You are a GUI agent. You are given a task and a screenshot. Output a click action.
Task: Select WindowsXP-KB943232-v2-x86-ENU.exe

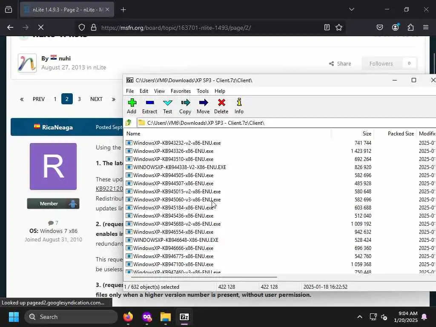[177, 143]
